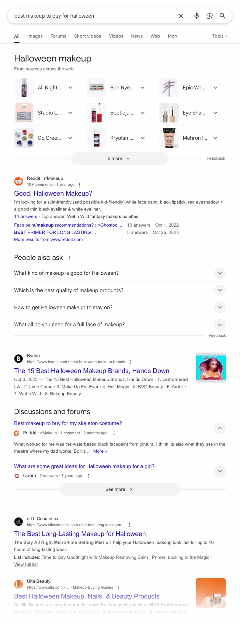Image resolution: width=240 pixels, height=623 pixels.
Task: Switch to the Forums tab
Action: 58,36
